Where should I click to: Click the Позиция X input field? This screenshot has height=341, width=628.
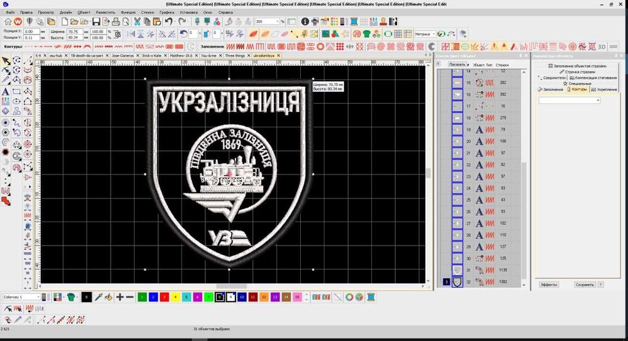click(31, 31)
